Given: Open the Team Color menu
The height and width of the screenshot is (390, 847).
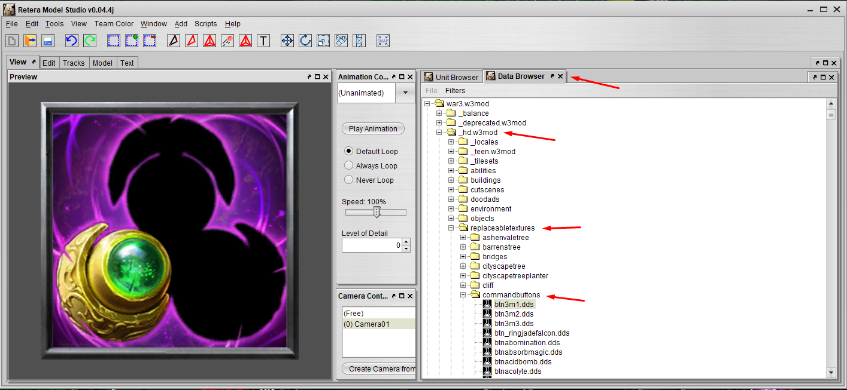Looking at the screenshot, I should click(x=114, y=24).
